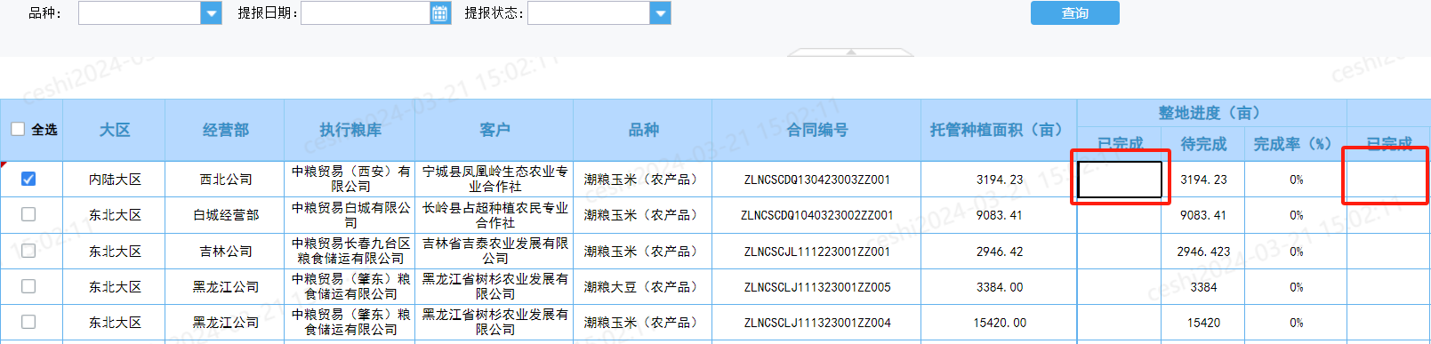Select the 15420.00 area value
1431x344 pixels.
[x=999, y=323]
